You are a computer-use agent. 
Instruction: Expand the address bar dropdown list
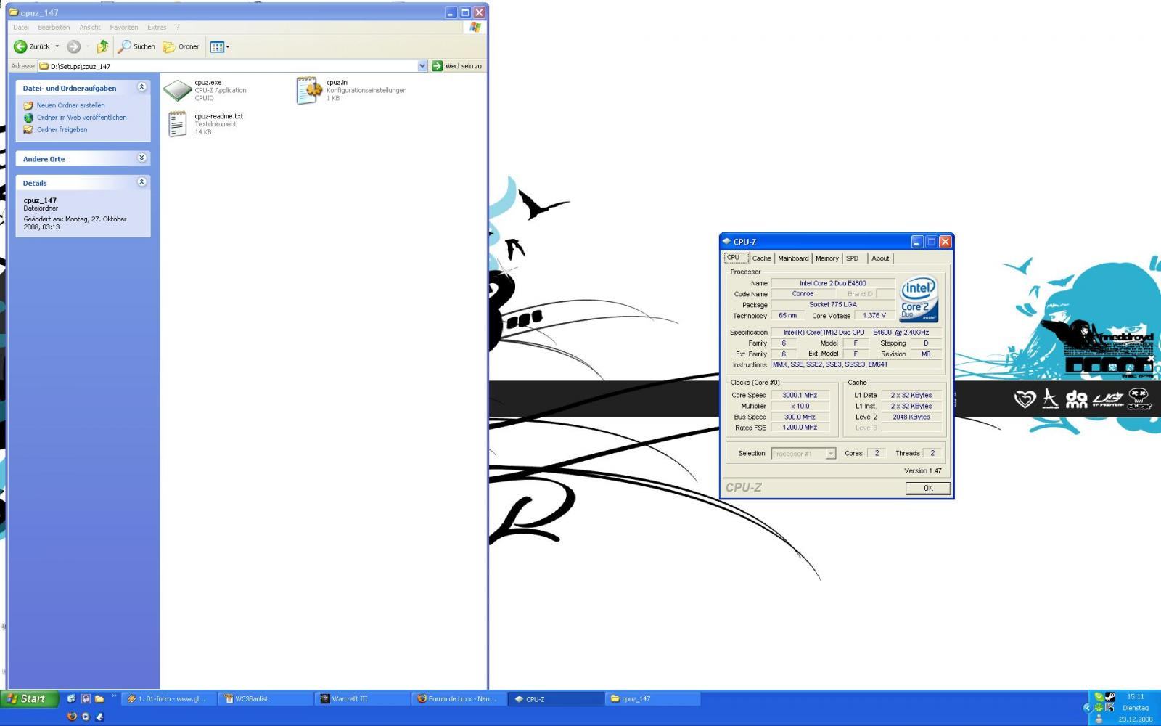point(422,66)
